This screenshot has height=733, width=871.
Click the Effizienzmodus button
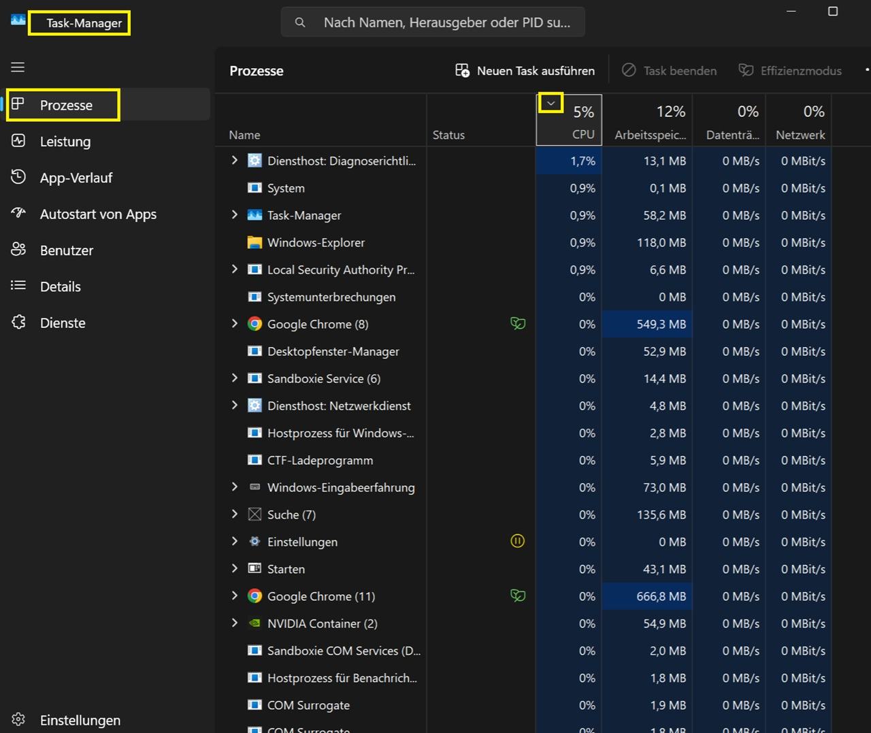click(x=790, y=71)
